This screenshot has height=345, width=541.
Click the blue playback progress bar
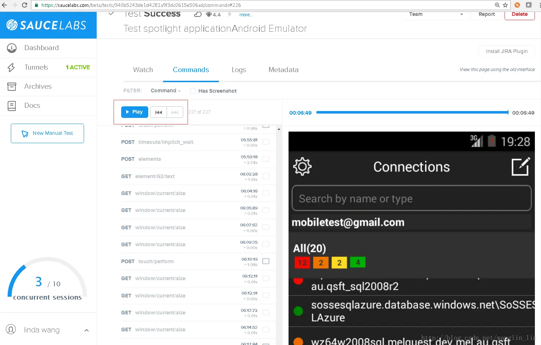[412, 112]
